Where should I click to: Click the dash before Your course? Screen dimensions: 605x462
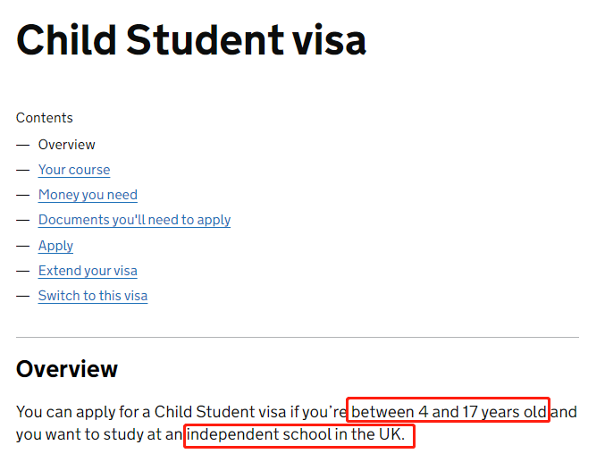23,170
